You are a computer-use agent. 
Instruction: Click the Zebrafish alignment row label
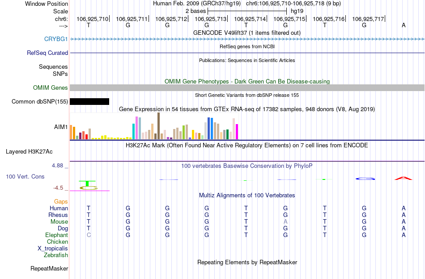pos(56,255)
